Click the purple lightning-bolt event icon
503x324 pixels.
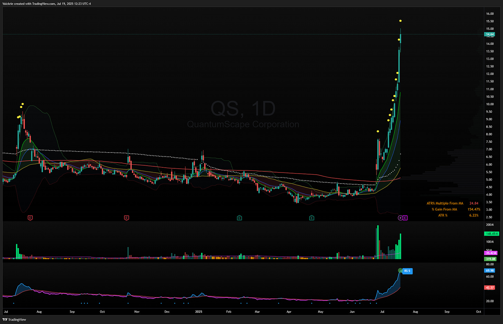coord(400,218)
